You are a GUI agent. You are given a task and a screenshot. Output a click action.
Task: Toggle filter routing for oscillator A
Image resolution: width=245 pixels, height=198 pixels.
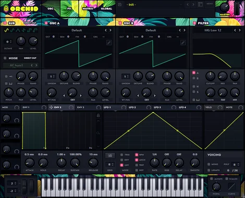[x=194, y=73]
